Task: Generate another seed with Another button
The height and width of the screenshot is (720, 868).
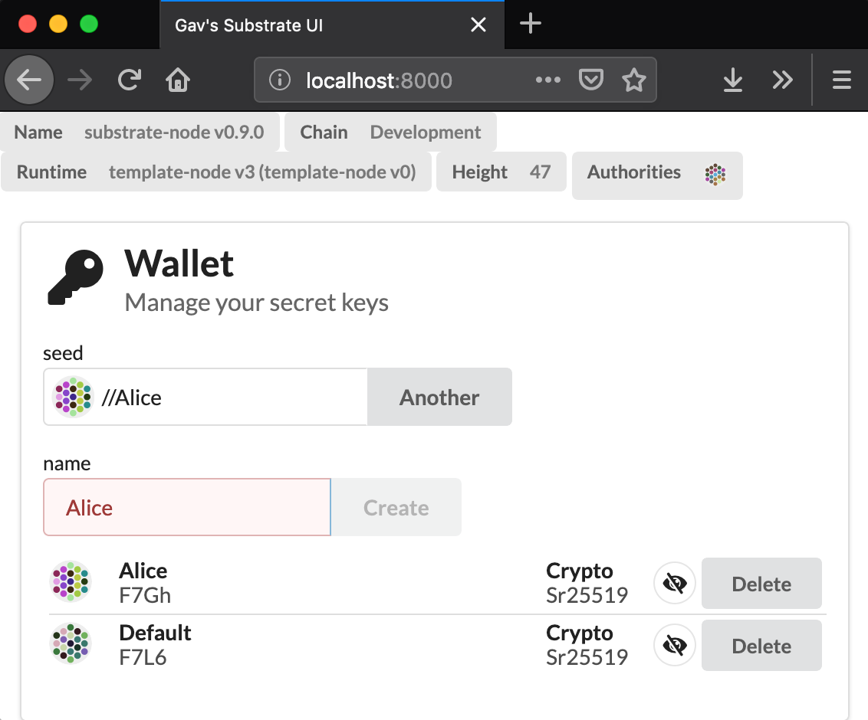Action: pos(439,397)
